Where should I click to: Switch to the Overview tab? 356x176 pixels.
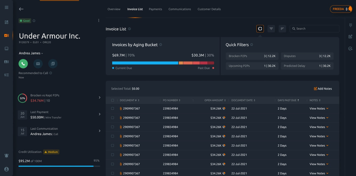click(x=114, y=9)
